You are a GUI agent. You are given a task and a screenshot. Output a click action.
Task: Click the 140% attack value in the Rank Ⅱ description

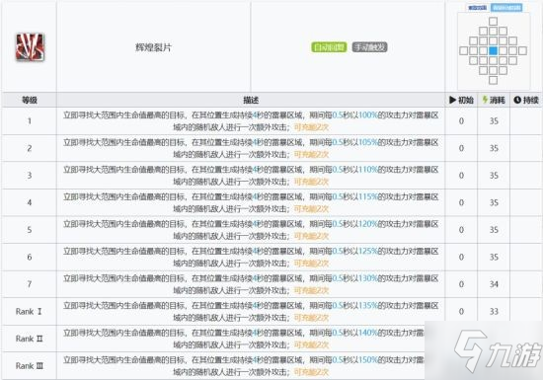pyautogui.click(x=367, y=333)
